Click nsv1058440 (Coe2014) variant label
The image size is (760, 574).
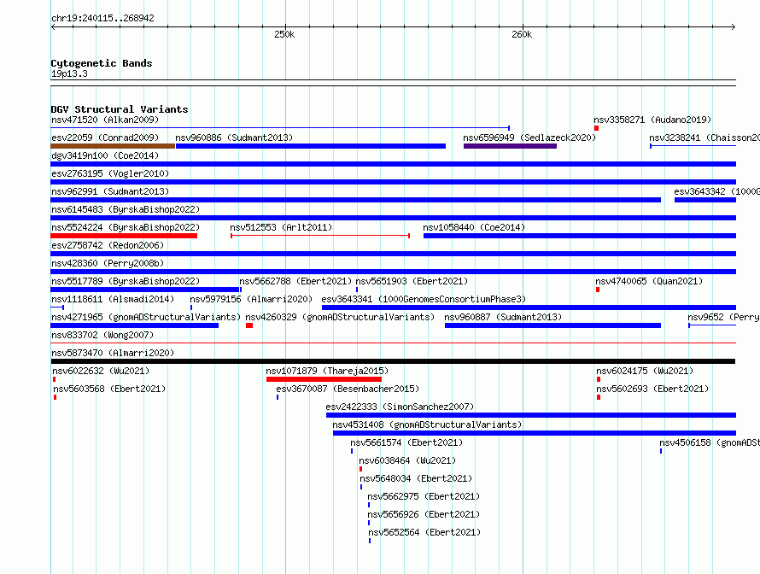(474, 227)
